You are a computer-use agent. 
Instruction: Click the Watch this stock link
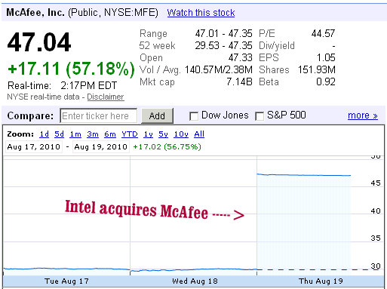point(201,13)
